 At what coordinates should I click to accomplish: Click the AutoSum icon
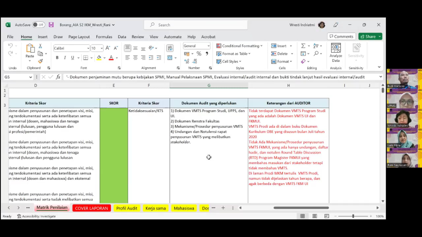coord(303,46)
